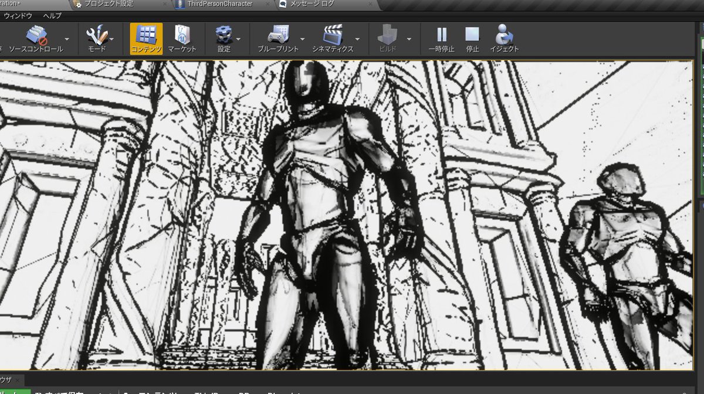
Task: Open the ウィンドウ menu
Action: point(18,15)
